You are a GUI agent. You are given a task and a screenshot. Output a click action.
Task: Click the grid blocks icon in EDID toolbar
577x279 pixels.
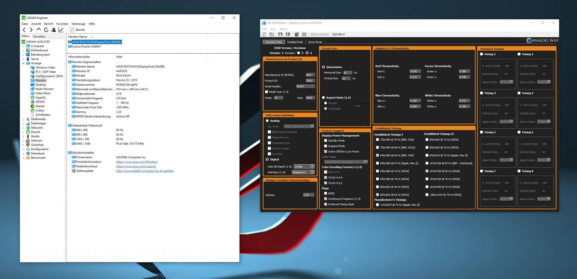297,34
